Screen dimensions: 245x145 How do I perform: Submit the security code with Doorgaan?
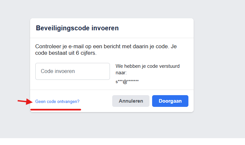[170, 101]
